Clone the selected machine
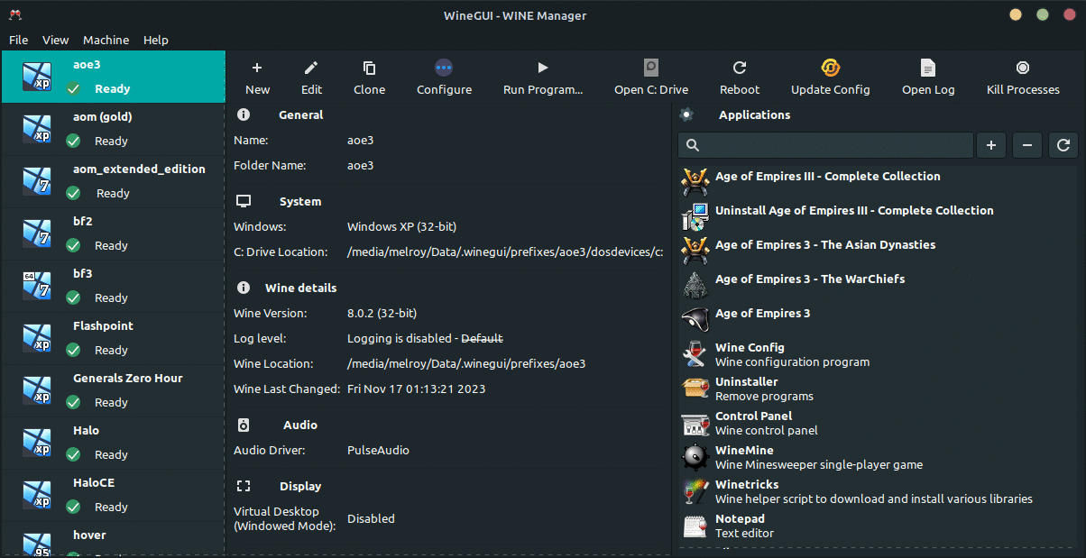Viewport: 1086px width, 558px height. pos(369,69)
